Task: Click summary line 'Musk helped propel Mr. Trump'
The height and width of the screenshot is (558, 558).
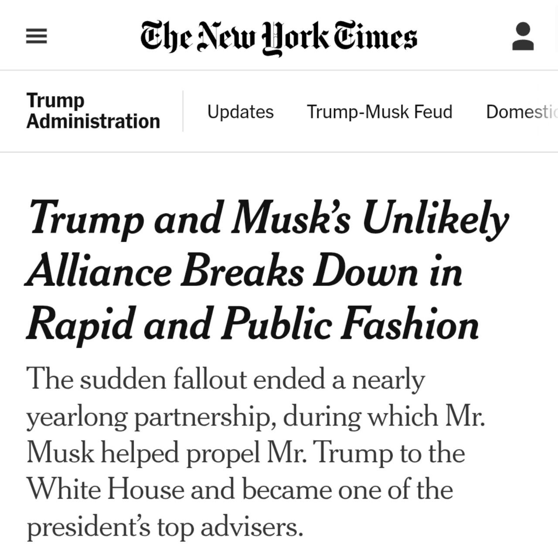Action: (x=245, y=453)
